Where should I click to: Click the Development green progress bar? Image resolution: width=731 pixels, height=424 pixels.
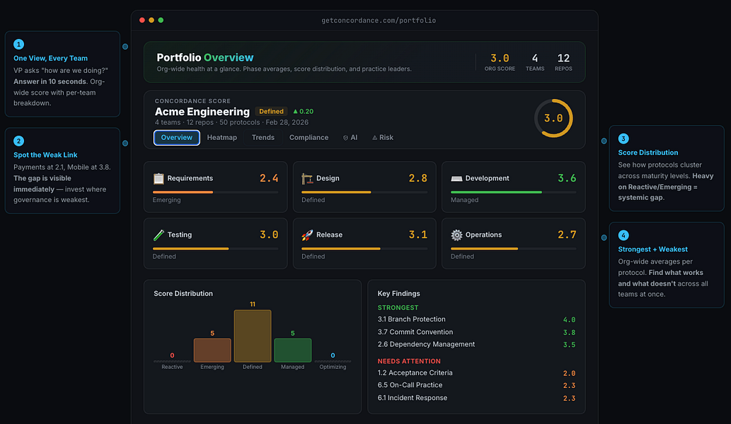coord(513,192)
